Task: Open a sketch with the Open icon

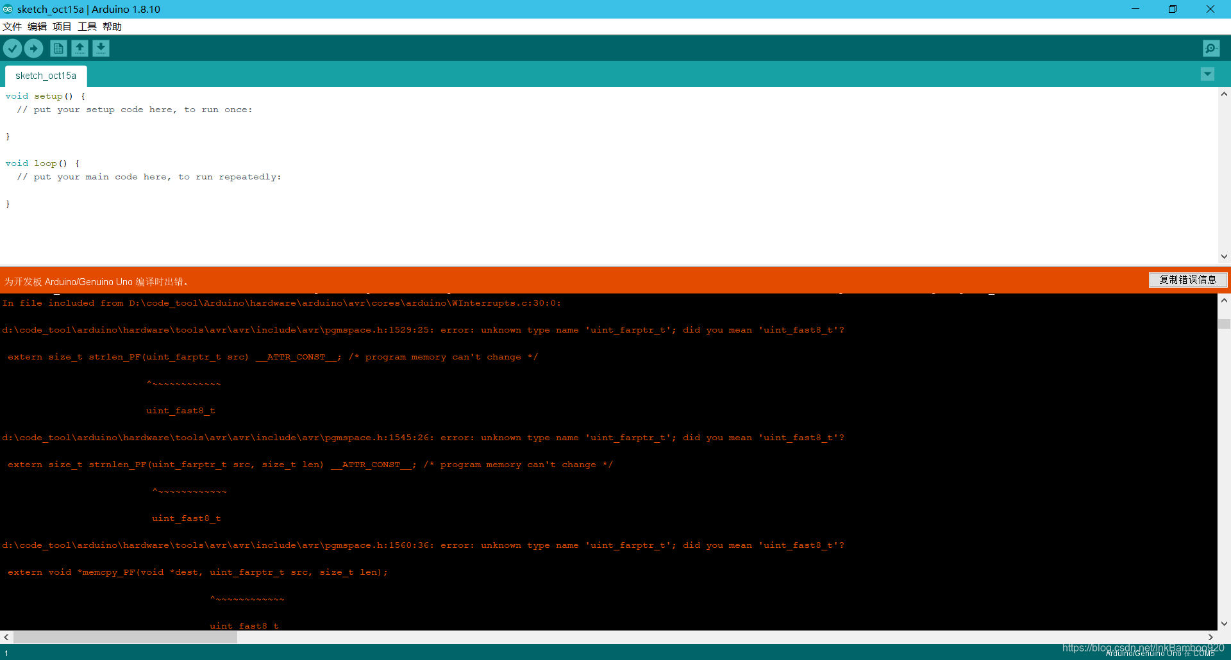Action: pos(80,48)
